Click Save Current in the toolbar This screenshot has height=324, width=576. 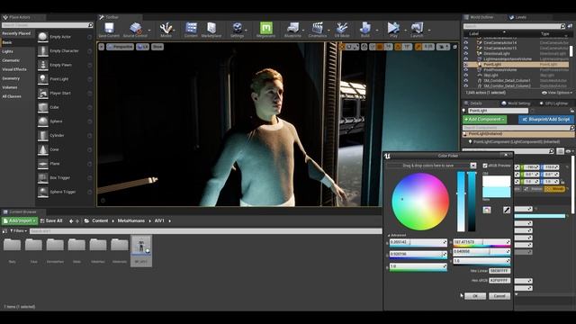[109, 30]
